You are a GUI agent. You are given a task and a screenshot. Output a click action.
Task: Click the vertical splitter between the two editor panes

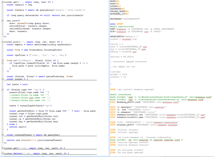109,78
